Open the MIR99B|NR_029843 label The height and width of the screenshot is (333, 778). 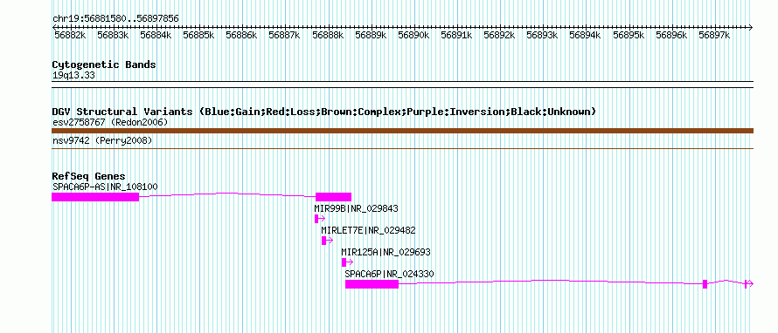click(x=357, y=208)
